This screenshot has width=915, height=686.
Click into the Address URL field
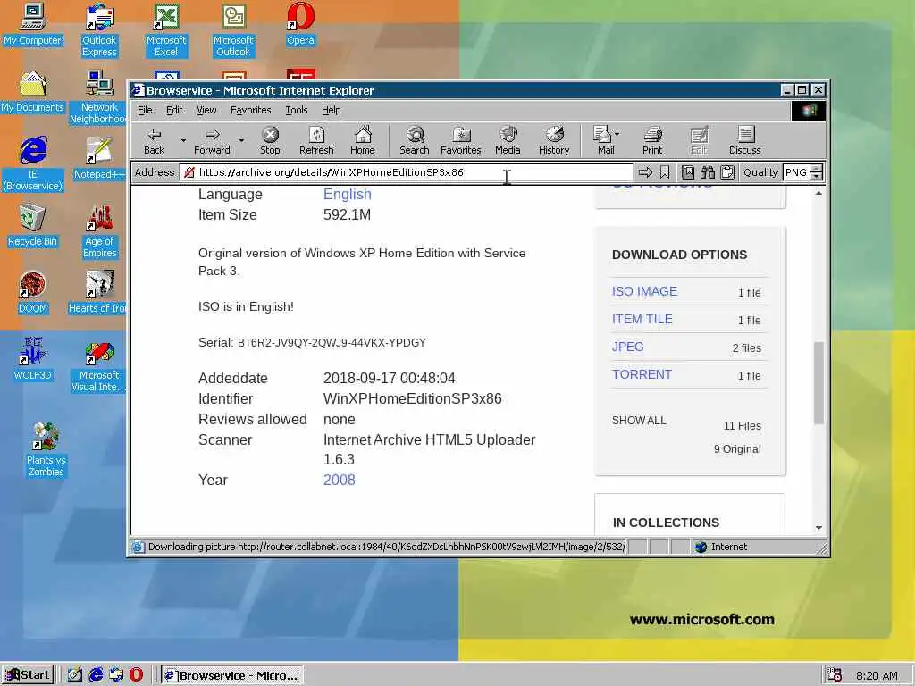[x=407, y=172]
